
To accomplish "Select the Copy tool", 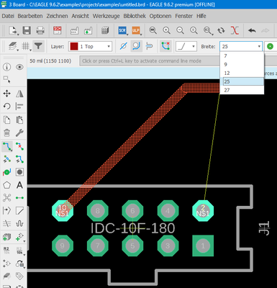I will tap(6, 120).
